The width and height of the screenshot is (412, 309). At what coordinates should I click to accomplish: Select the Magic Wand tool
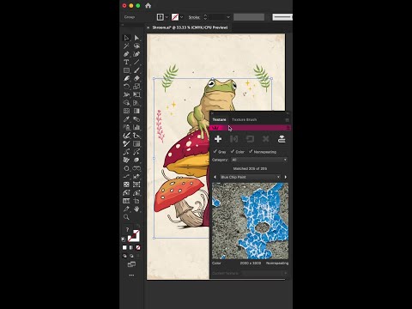point(126,45)
